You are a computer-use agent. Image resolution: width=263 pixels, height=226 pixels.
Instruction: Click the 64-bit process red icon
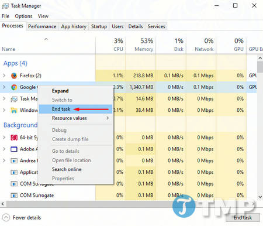(x=14, y=138)
